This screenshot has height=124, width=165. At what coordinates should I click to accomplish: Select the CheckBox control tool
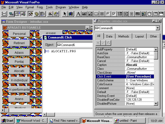(114, 14)
